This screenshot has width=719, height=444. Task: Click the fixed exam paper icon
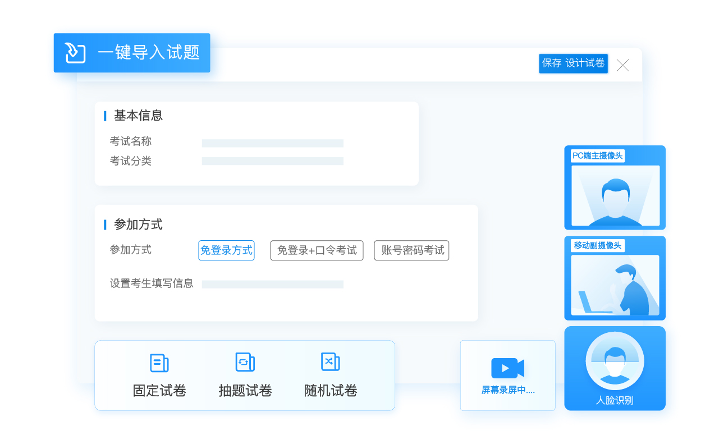159,363
